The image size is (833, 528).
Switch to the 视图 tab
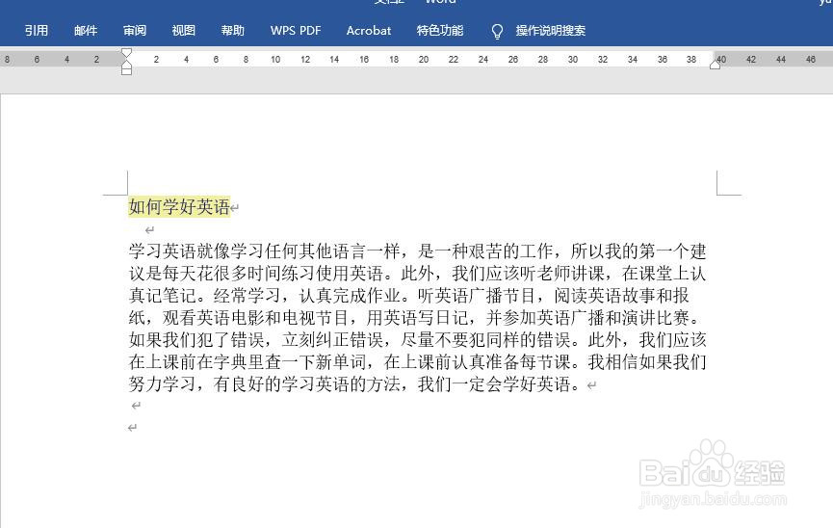(183, 30)
